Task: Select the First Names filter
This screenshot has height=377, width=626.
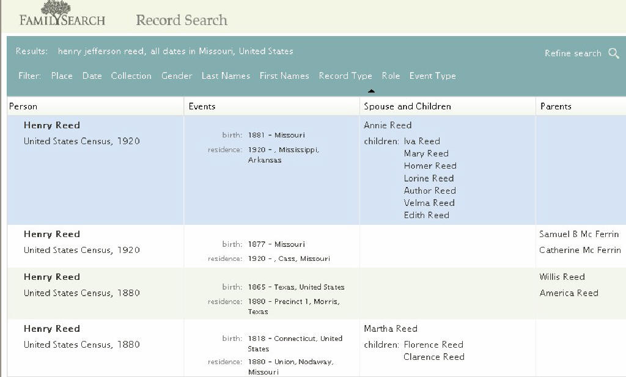Action: 284,76
